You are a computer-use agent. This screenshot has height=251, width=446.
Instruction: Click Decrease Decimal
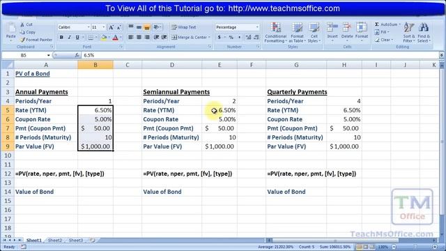point(256,37)
